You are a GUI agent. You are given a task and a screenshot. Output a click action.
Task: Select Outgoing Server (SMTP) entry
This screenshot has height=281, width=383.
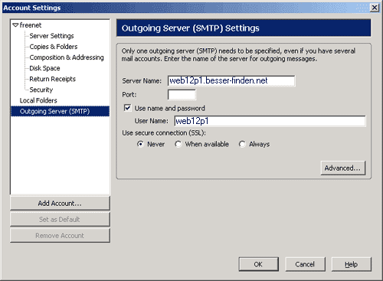point(60,111)
